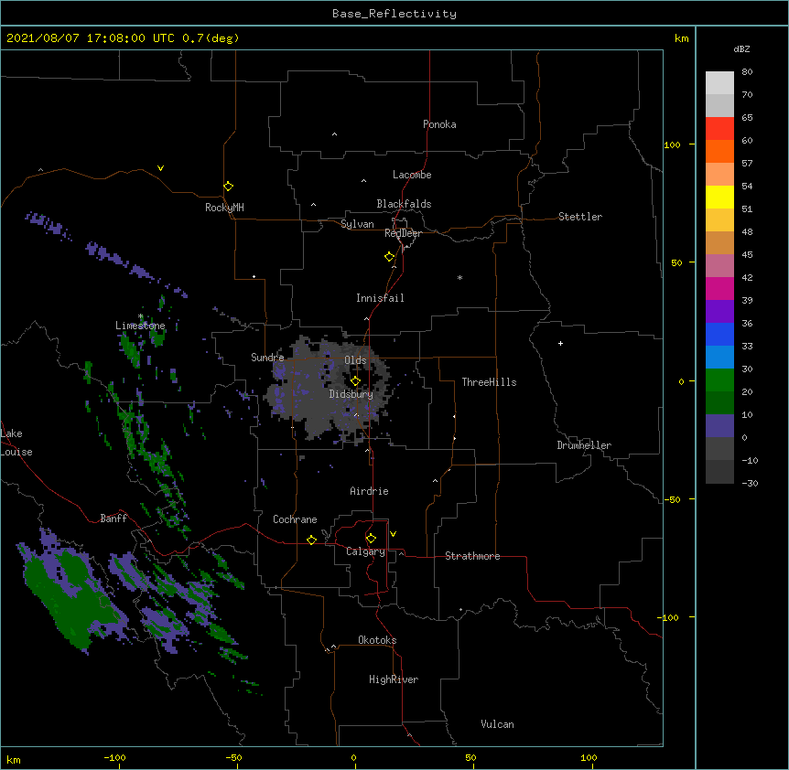Click the Strathmore label
Viewport: 789px width, 770px height.
(472, 556)
